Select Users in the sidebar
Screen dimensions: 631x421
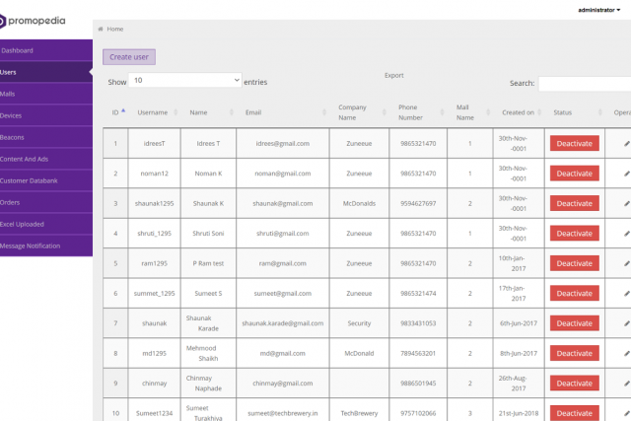46,72
